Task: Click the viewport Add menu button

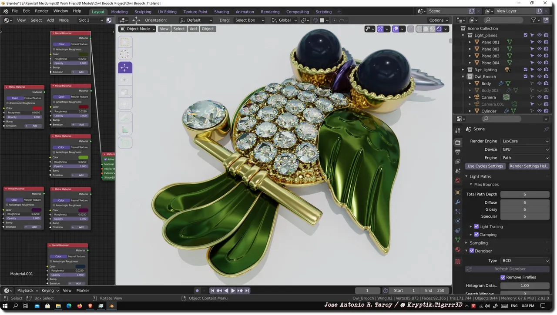Action: pos(193,29)
